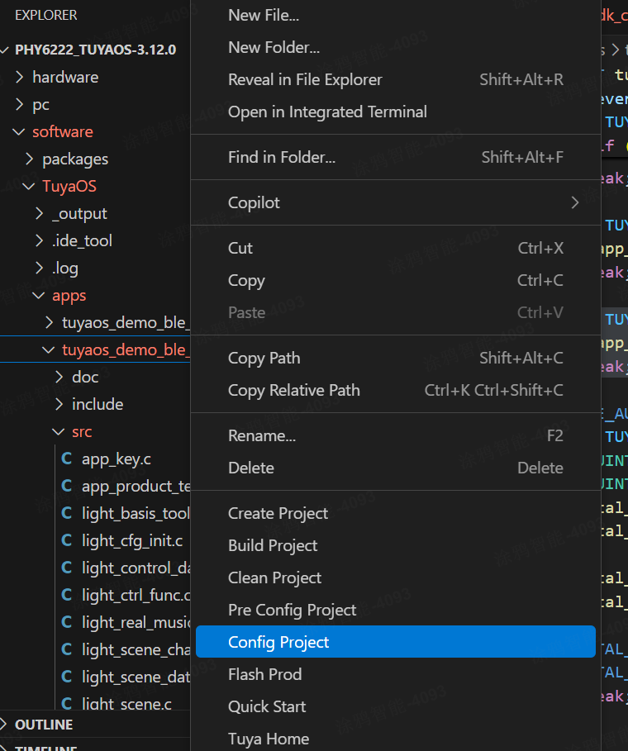Select the include folder in explorer

pyautogui.click(x=98, y=405)
